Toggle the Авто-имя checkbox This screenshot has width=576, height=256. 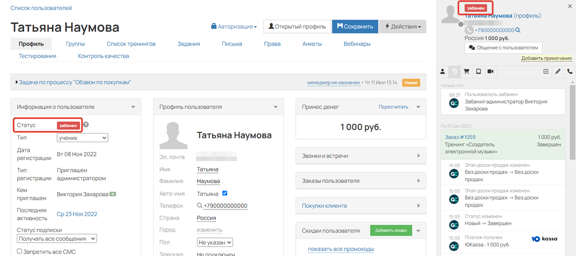pyautogui.click(x=225, y=193)
